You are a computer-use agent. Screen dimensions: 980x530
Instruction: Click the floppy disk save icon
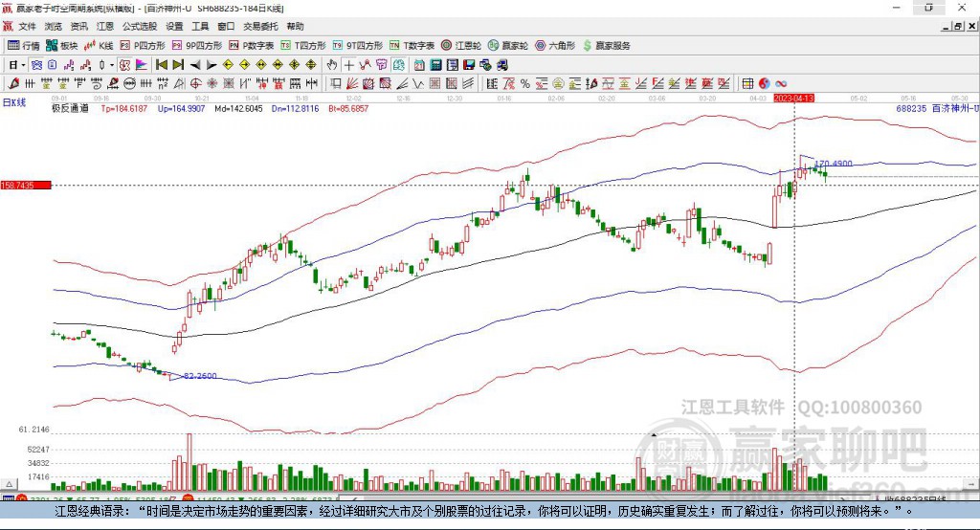point(469,65)
